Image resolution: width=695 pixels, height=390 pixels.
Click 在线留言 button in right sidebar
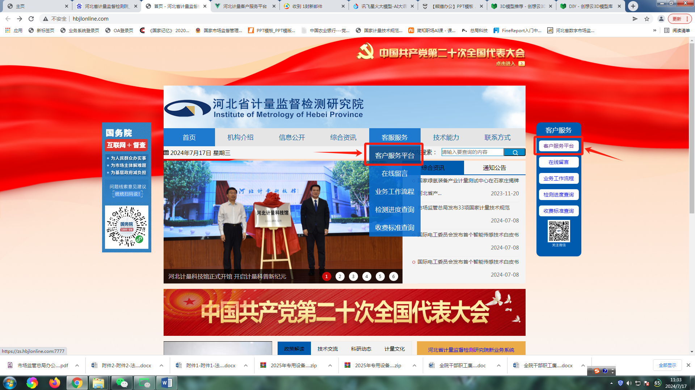tap(559, 162)
